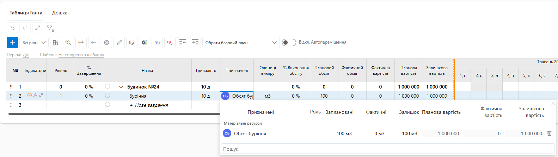The height and width of the screenshot is (157, 558).
Task: Open the add column grid icon
Action: (56, 42)
